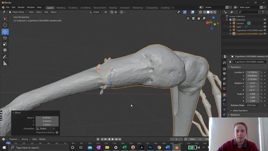Open the Render properties tab
Viewport: 268px width, 151px height.
(x=224, y=69)
